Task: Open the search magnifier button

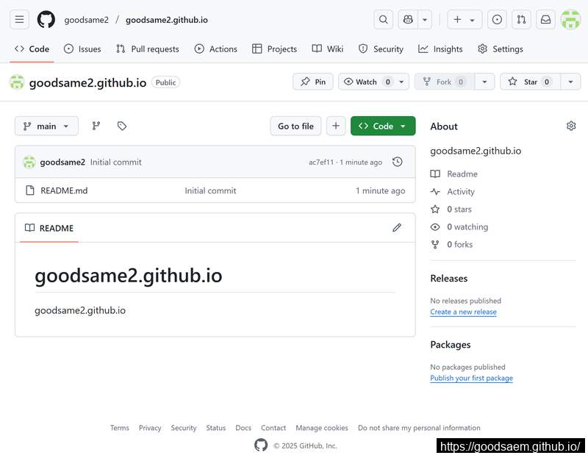Action: pyautogui.click(x=383, y=20)
